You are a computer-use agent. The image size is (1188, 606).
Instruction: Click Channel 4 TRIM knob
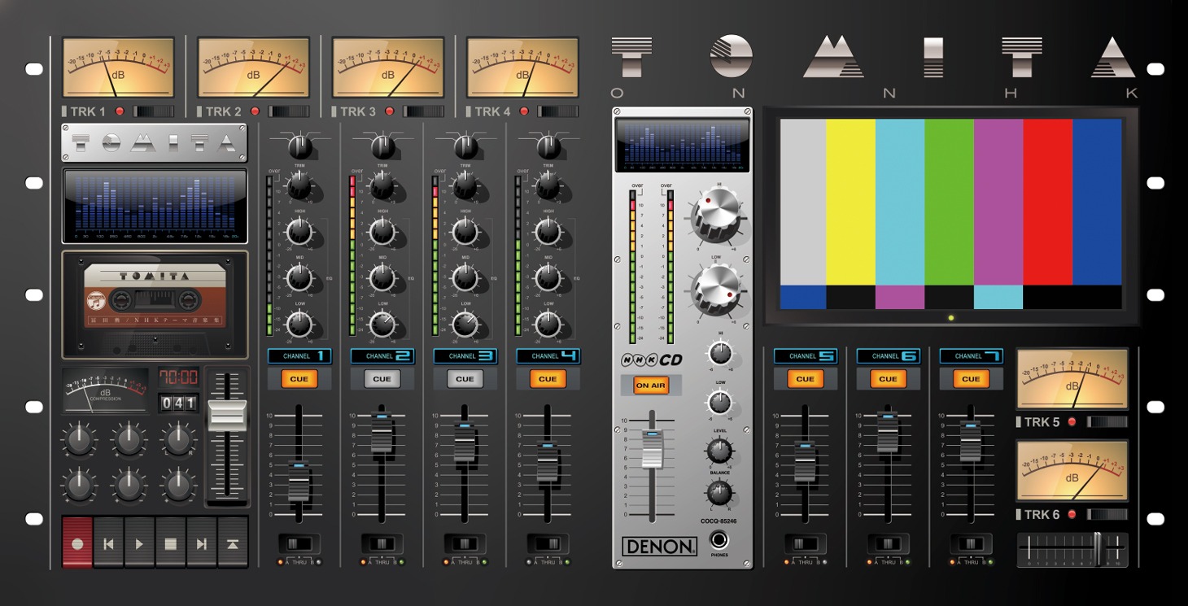(548, 186)
